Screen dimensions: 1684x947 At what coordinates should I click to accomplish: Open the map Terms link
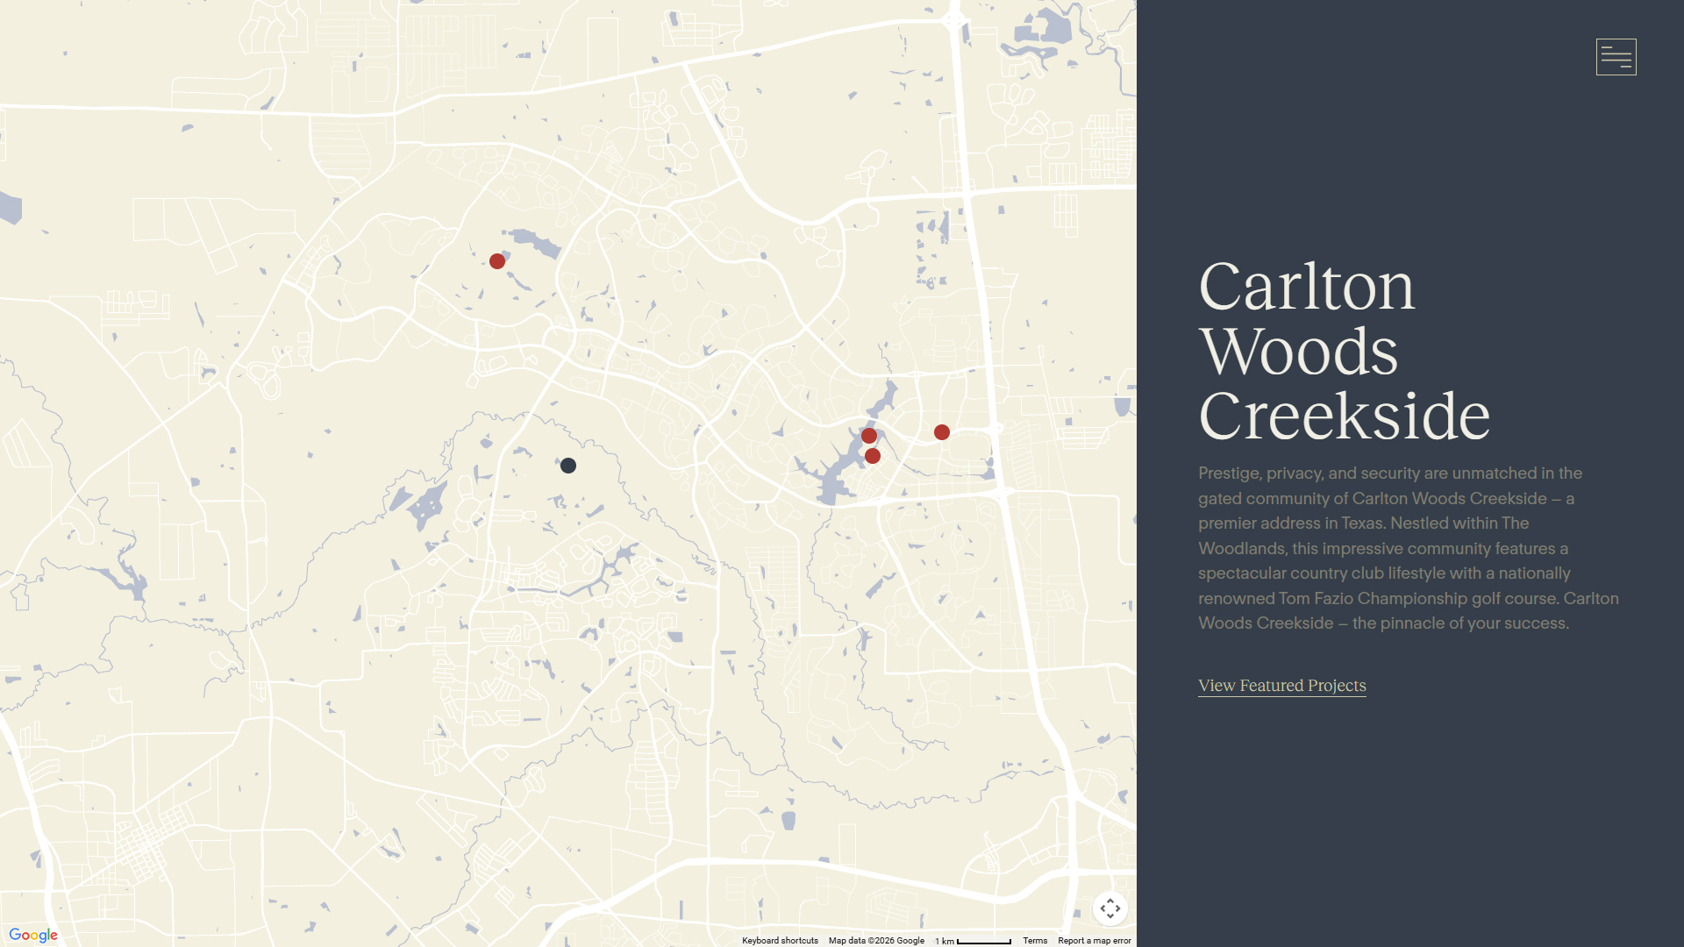point(1035,941)
